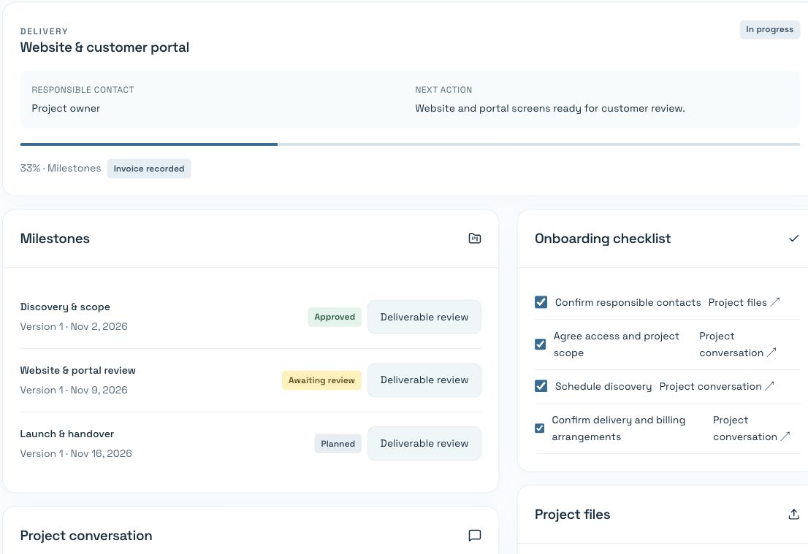Click the NEXT ACTION label
The width and height of the screenshot is (808, 554).
click(x=443, y=90)
